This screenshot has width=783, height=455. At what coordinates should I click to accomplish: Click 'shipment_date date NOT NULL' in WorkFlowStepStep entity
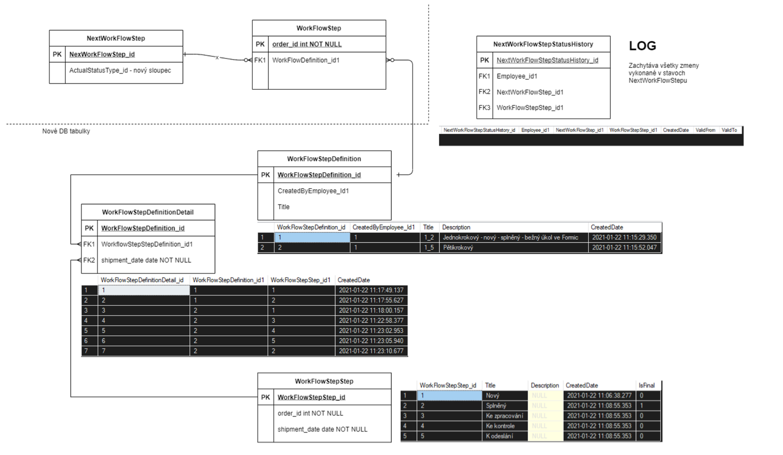tap(323, 429)
